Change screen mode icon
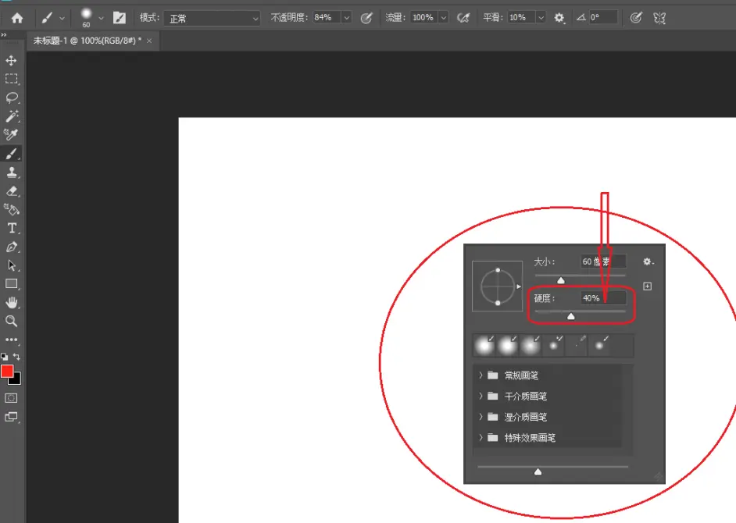 pos(11,417)
